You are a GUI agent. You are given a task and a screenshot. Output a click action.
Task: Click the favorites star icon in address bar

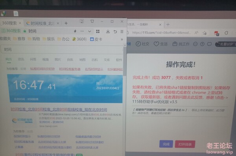[205, 33]
